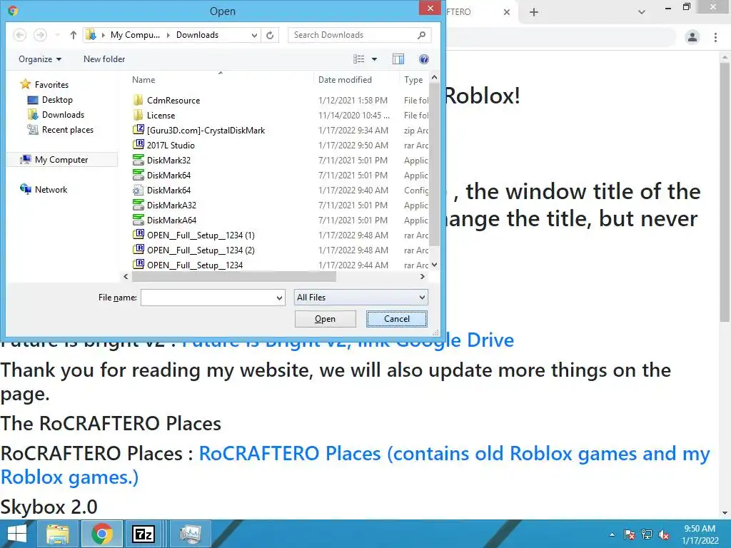This screenshot has height=548, width=731.
Task: Click the Back arrow in Open dialog
Action: click(x=19, y=35)
